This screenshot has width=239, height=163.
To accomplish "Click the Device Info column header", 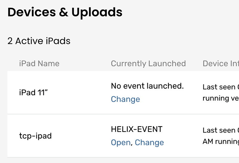I will pos(220,63).
